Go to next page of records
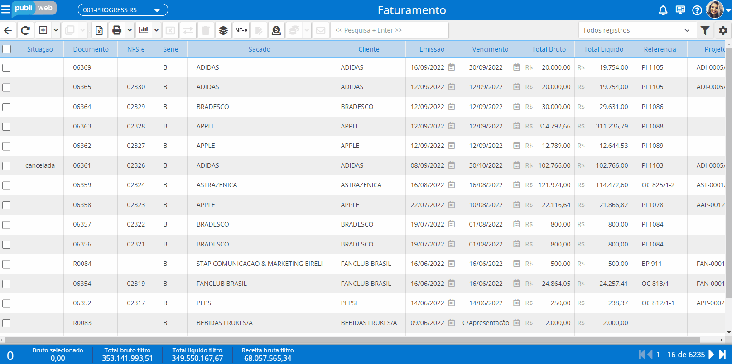 711,355
